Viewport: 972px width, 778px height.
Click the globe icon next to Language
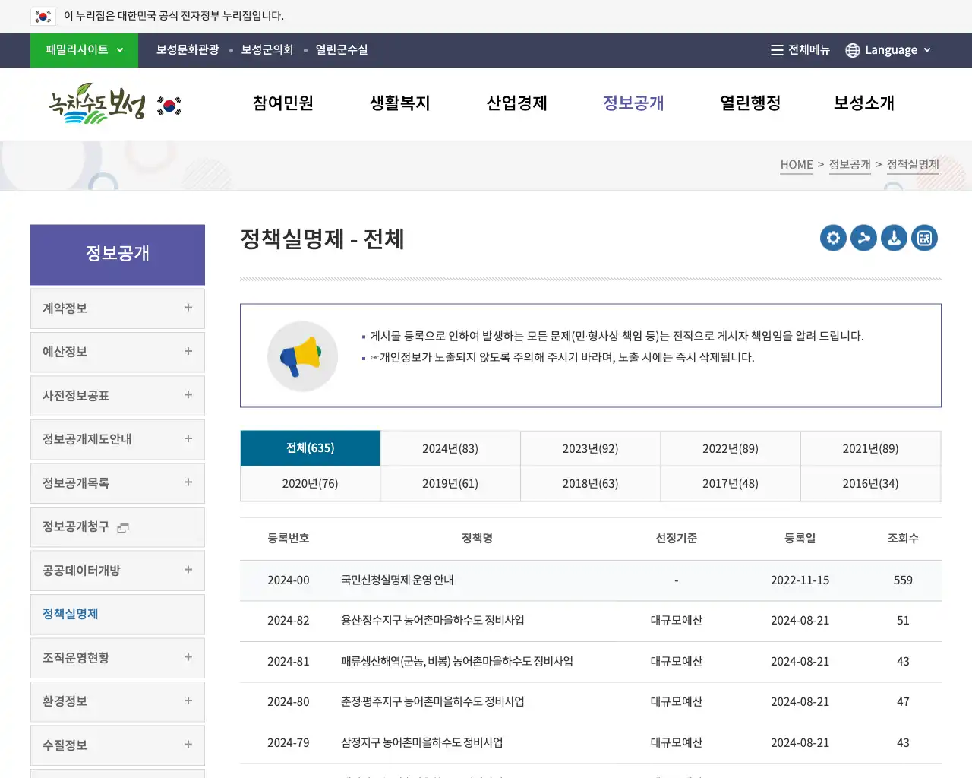coord(852,50)
